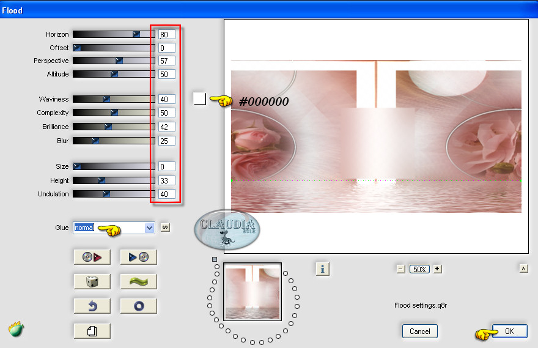Click the large flood preview image

coord(376,136)
